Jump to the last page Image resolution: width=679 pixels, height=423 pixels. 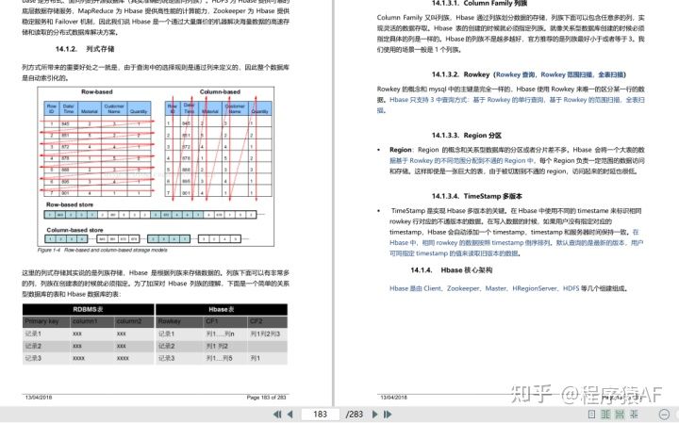(x=388, y=414)
